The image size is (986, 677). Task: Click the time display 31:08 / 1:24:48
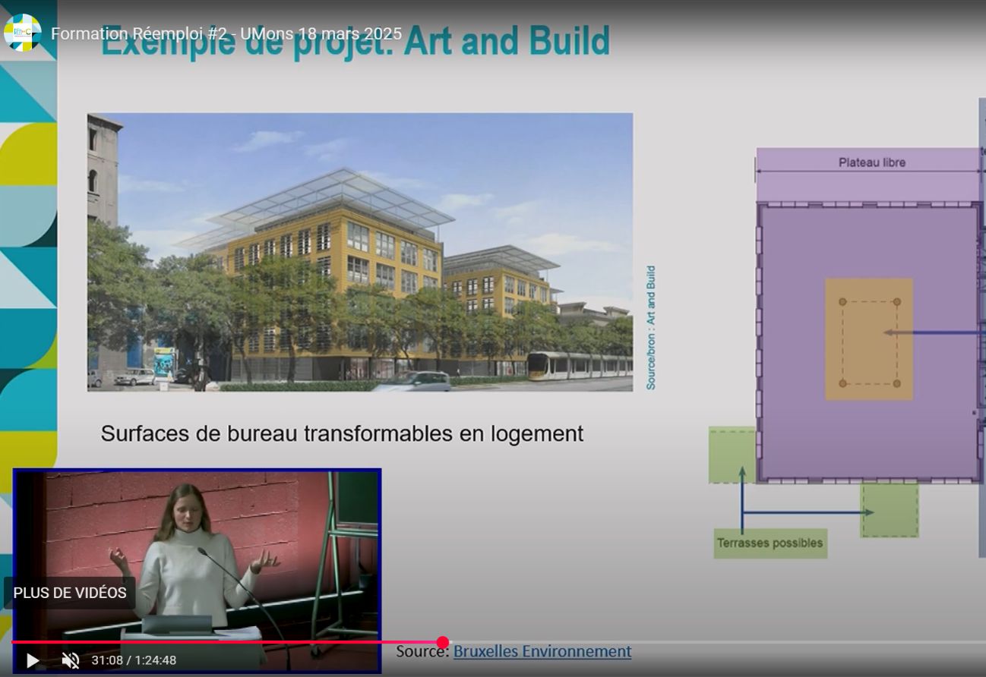(134, 660)
